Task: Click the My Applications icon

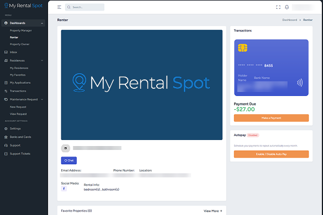Action: click(6, 83)
